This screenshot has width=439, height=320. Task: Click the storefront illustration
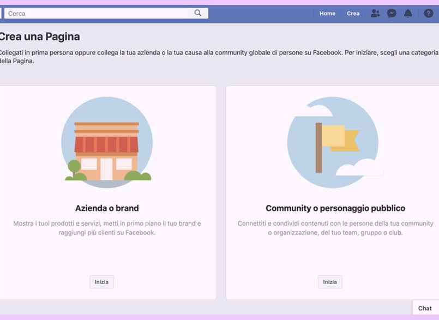coord(107,142)
